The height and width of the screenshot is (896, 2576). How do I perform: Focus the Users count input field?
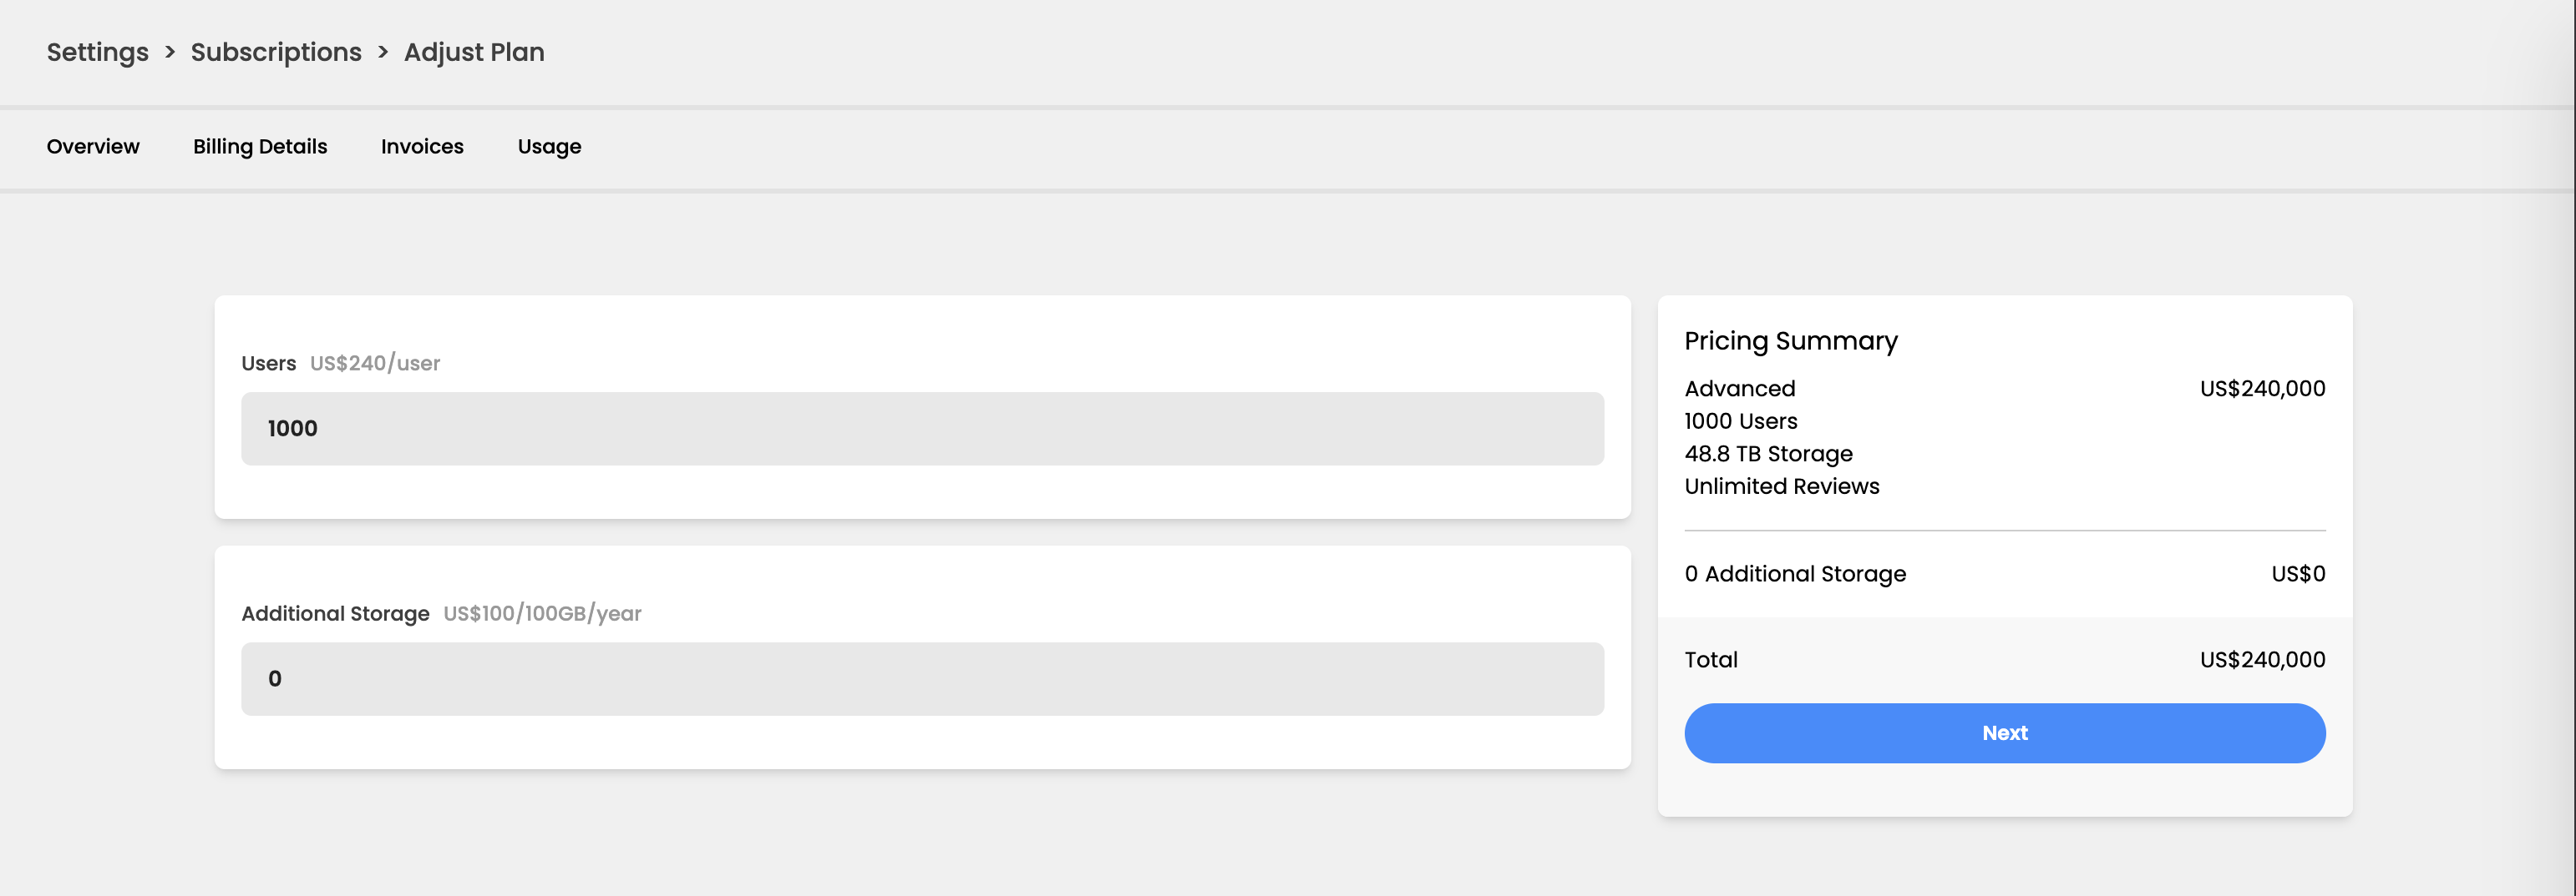click(922, 429)
